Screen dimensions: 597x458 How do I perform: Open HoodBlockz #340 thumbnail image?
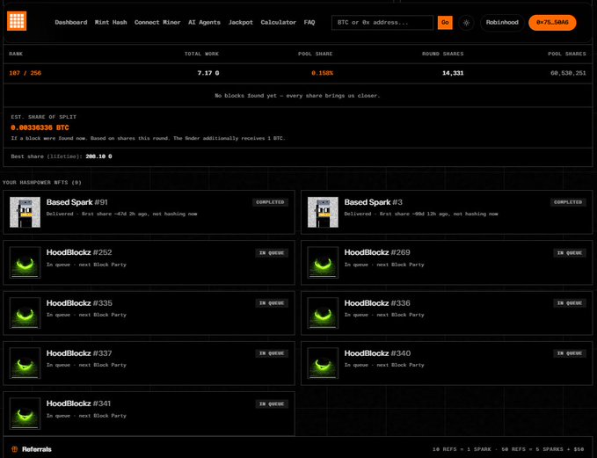click(323, 363)
